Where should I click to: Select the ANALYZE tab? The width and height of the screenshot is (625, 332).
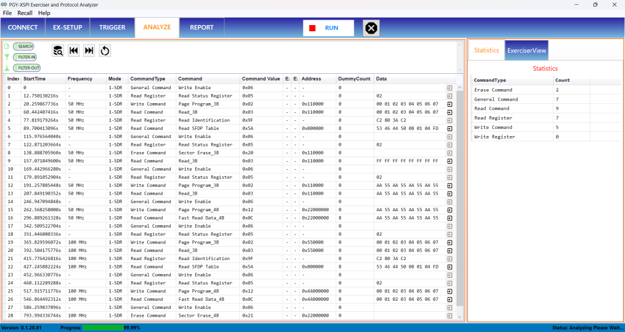(157, 27)
